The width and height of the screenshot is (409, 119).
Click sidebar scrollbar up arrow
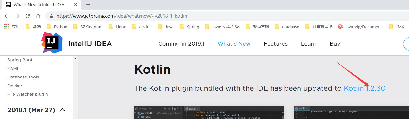[76, 58]
